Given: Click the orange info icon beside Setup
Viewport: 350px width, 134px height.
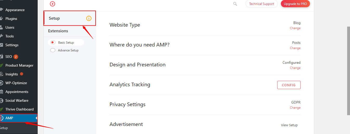Looking at the screenshot, I should (x=89, y=18).
